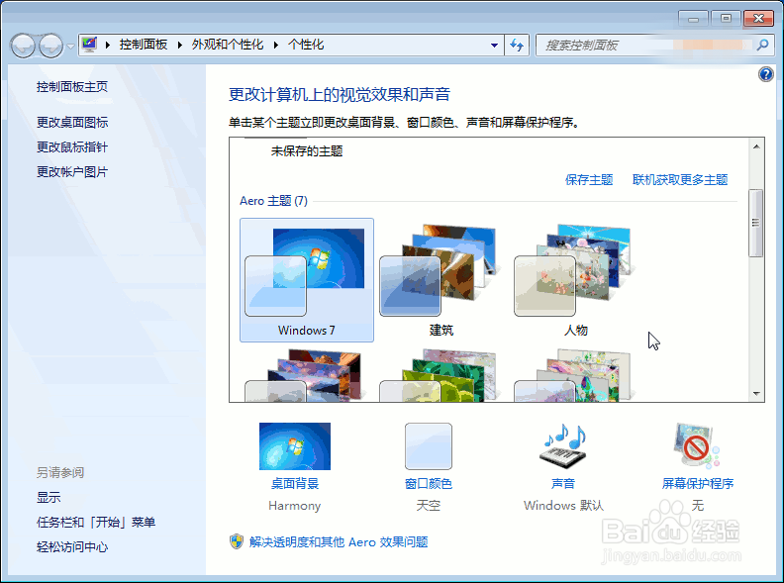Click the theme list scrollbar thumb
This screenshot has width=784, height=583.
click(x=756, y=223)
